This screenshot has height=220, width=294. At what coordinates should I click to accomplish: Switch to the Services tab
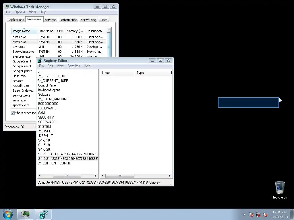point(50,20)
